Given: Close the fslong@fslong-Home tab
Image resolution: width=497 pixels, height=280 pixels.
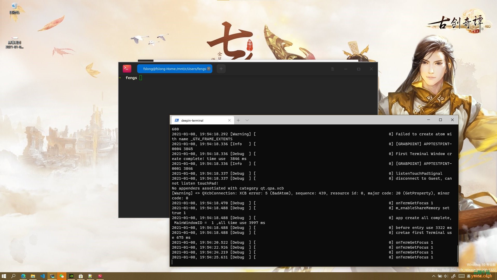Looking at the screenshot, I should pos(209,69).
